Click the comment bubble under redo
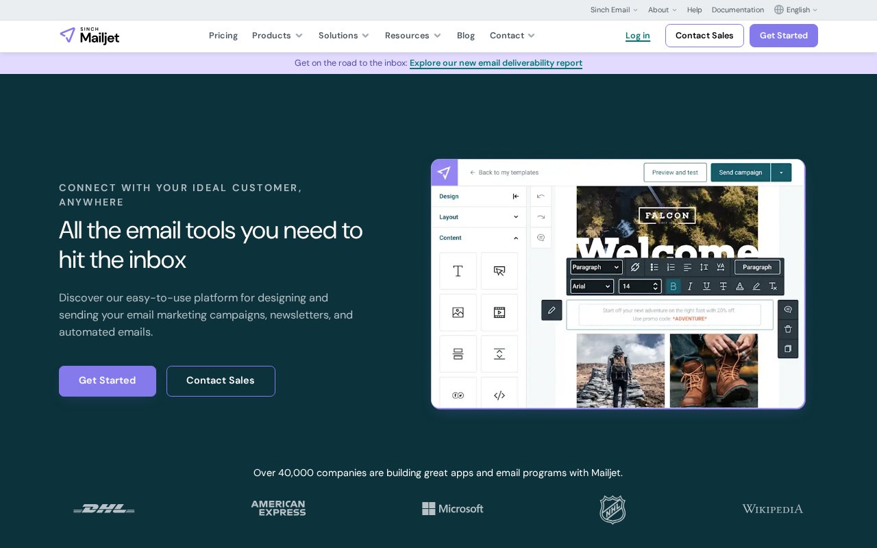877x548 pixels. [541, 238]
